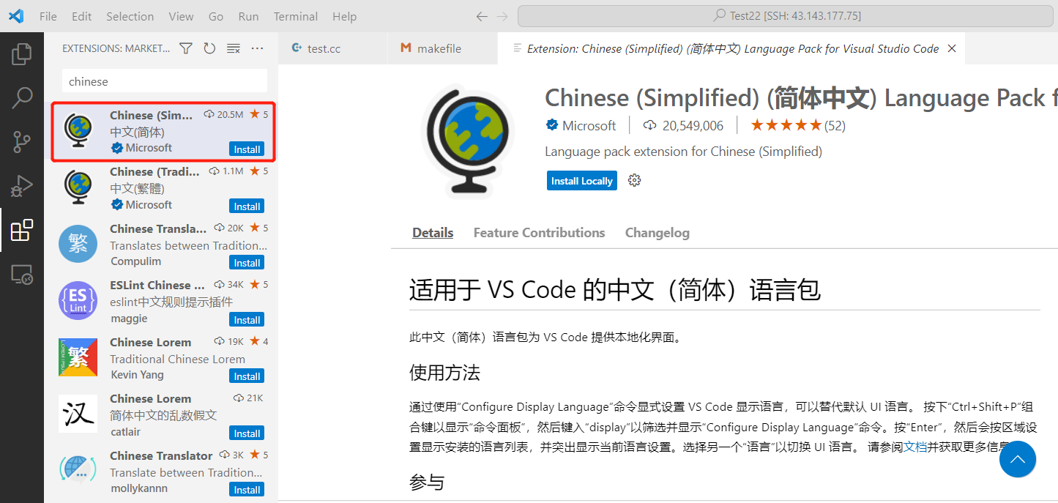Image resolution: width=1058 pixels, height=503 pixels.
Task: Open the Extensions view icon
Action: tap(22, 230)
